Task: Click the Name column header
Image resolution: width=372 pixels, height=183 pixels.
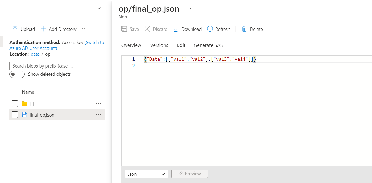Action: 28,92
